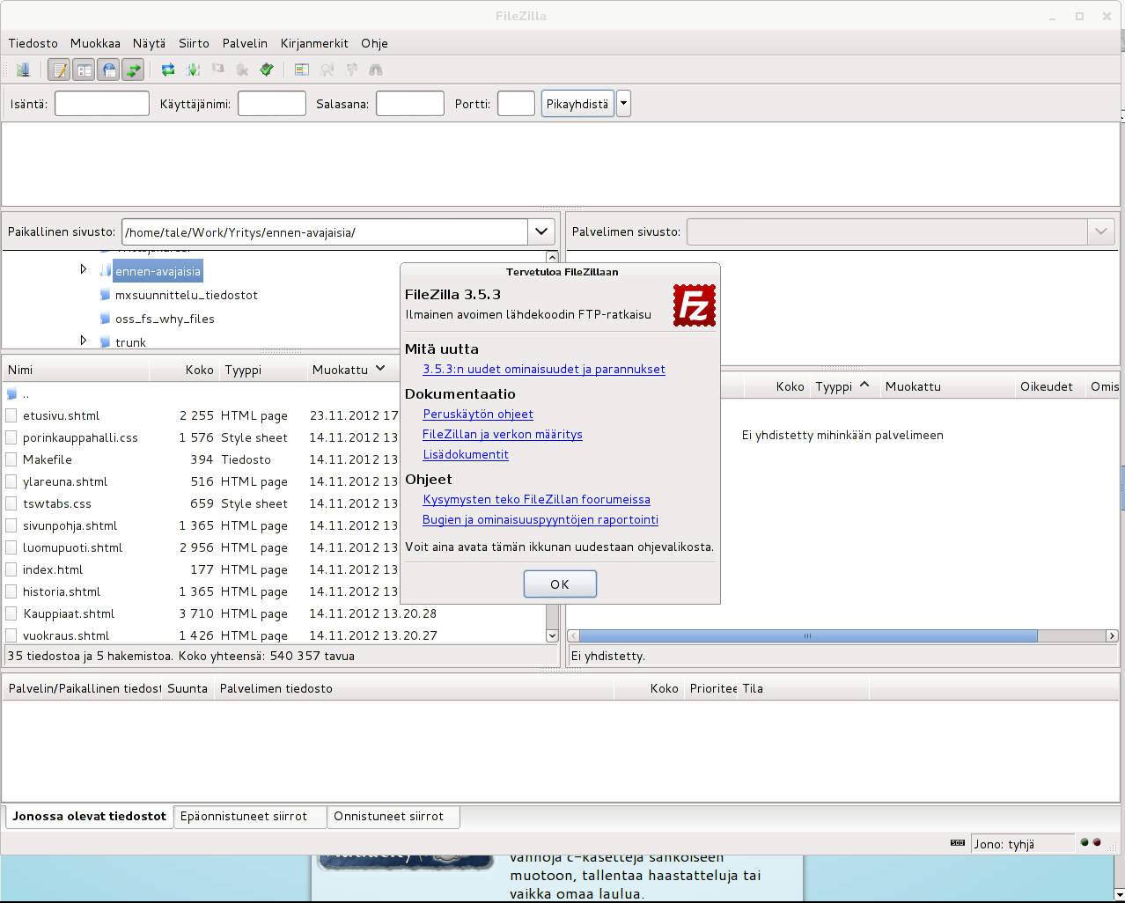Open the Tiedosto menu
Image resolution: width=1125 pixels, height=903 pixels.
pos(33,43)
